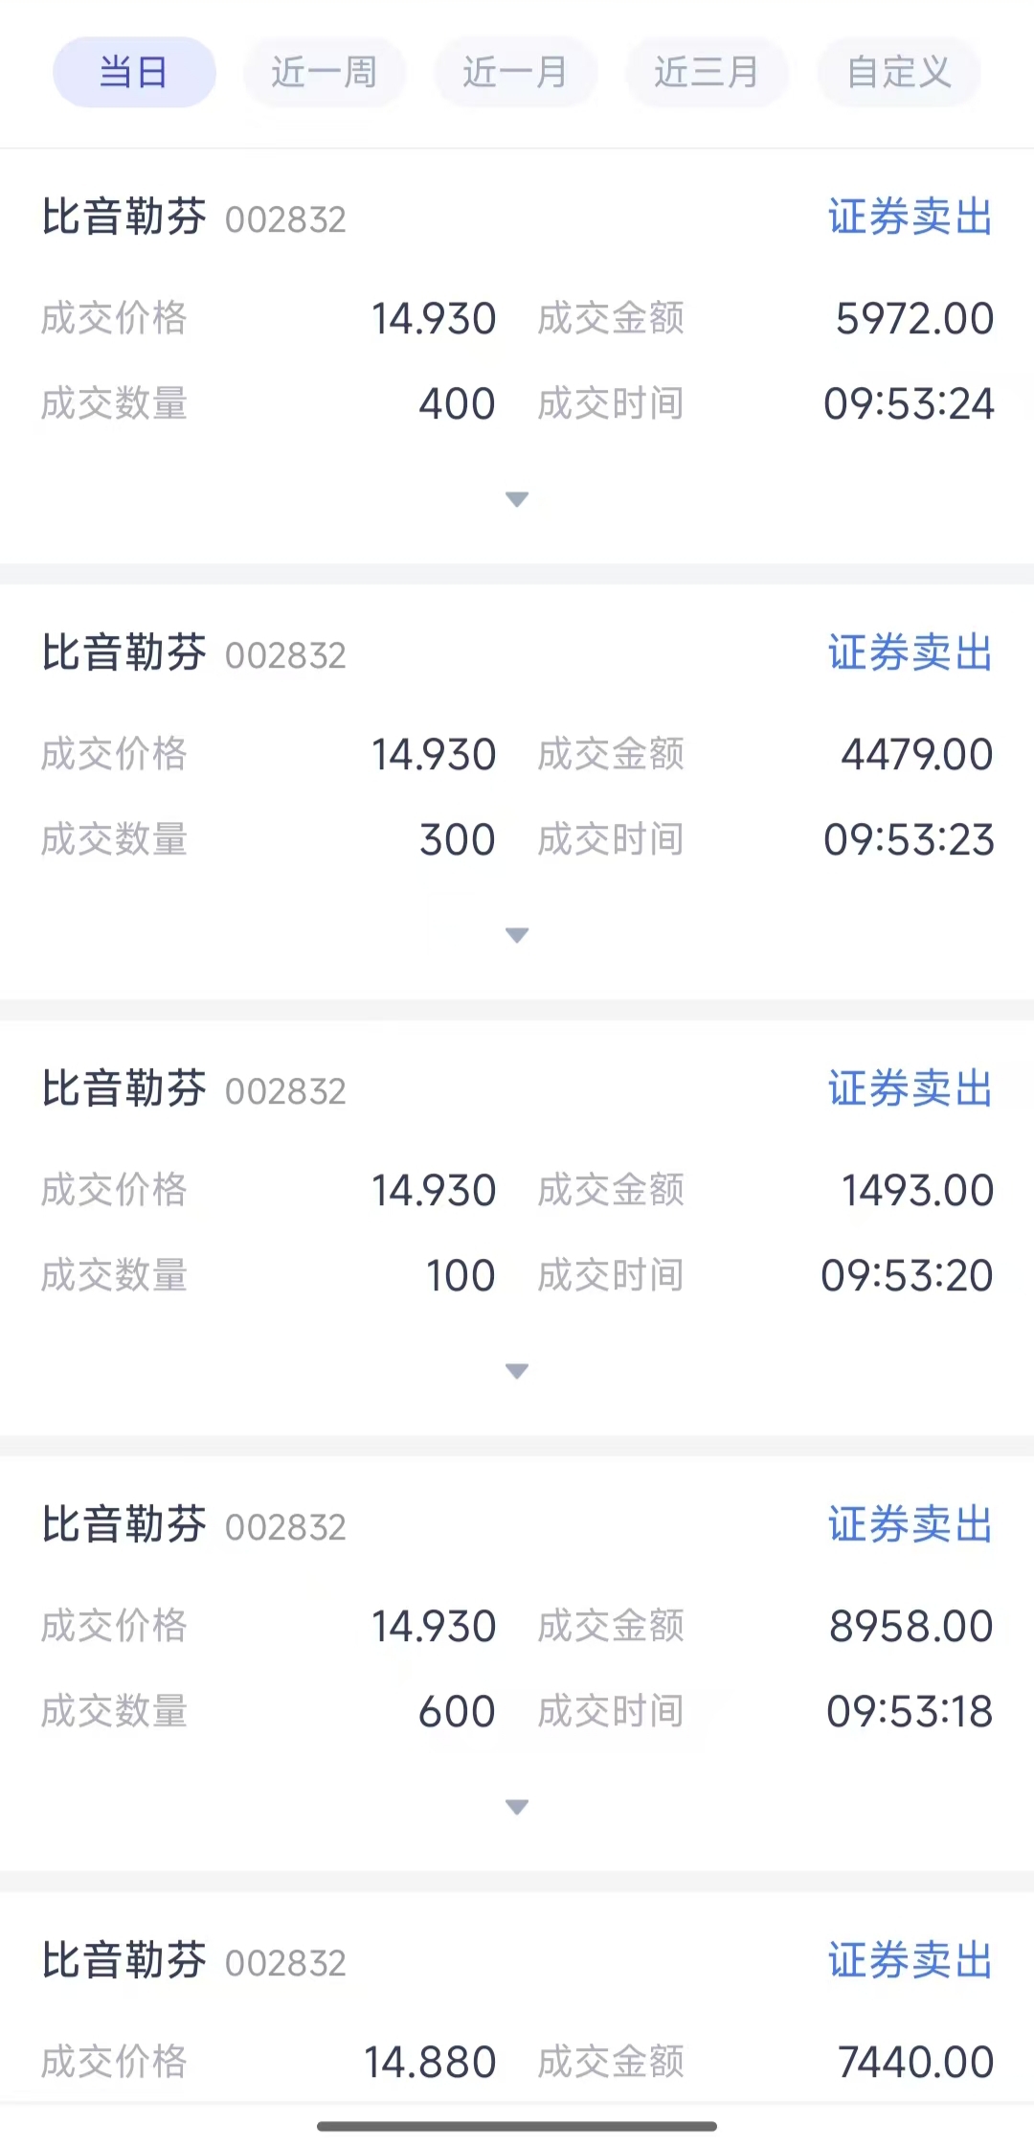The height and width of the screenshot is (2147, 1034).
Task: Open the 近三月 date range tab
Action: (707, 72)
